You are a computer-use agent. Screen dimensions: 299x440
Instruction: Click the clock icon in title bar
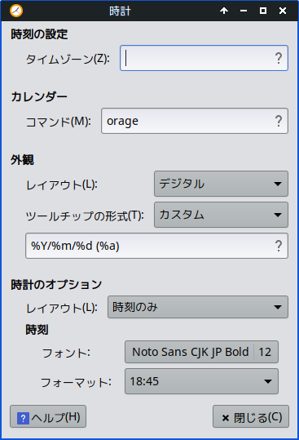click(16, 11)
